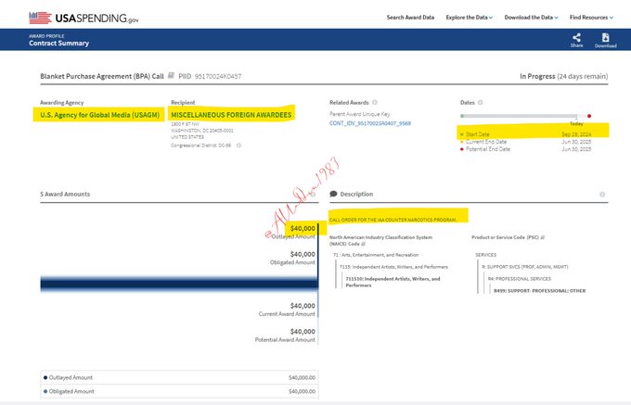The height and width of the screenshot is (405, 631).
Task: Expand the Explore the Data menu
Action: click(470, 17)
